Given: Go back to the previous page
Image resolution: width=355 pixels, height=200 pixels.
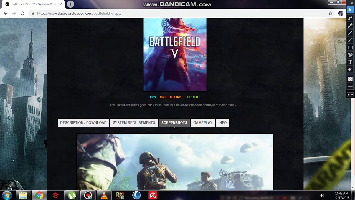Looking at the screenshot, I should point(6,13).
